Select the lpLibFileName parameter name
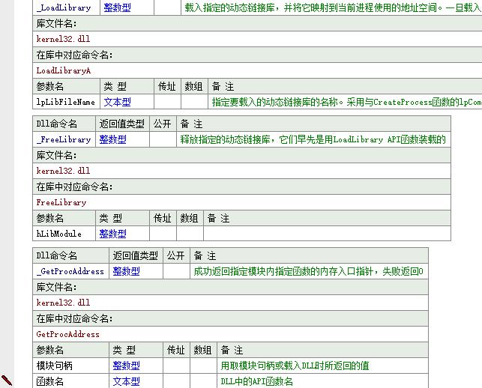This screenshot has height=388, width=482. 66,102
